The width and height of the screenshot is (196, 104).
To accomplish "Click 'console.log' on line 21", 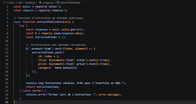I will (x=34, y=83).
